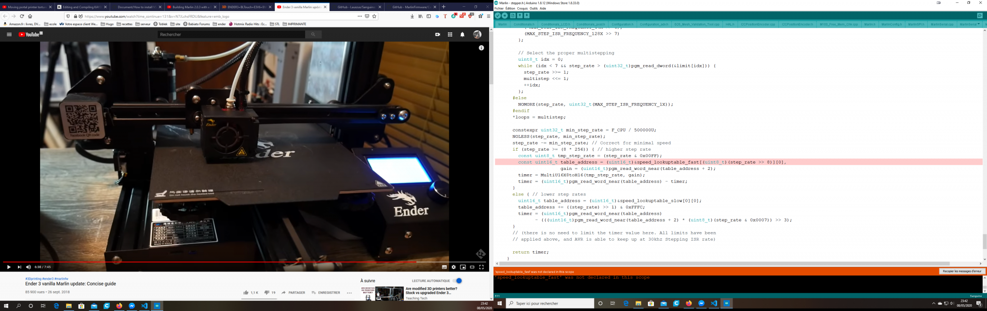987x311 pixels.
Task: Toggle Lecture automatique autoplay switch
Action: pyautogui.click(x=458, y=281)
